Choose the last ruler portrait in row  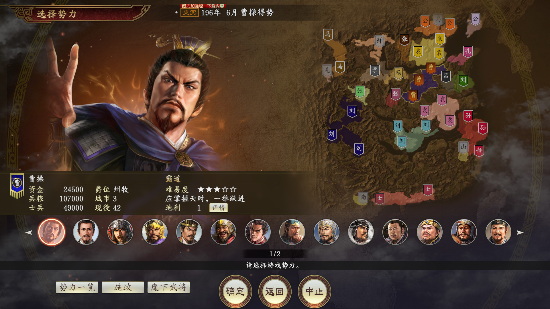tap(498, 232)
